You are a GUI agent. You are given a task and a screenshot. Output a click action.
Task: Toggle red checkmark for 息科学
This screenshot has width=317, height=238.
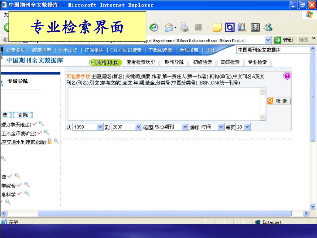coord(19,194)
